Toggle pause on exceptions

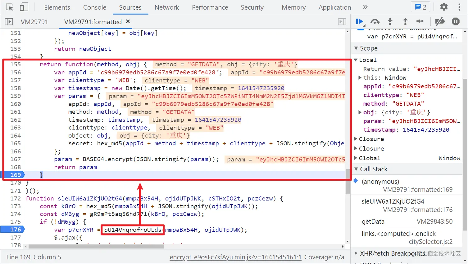pyautogui.click(x=456, y=21)
